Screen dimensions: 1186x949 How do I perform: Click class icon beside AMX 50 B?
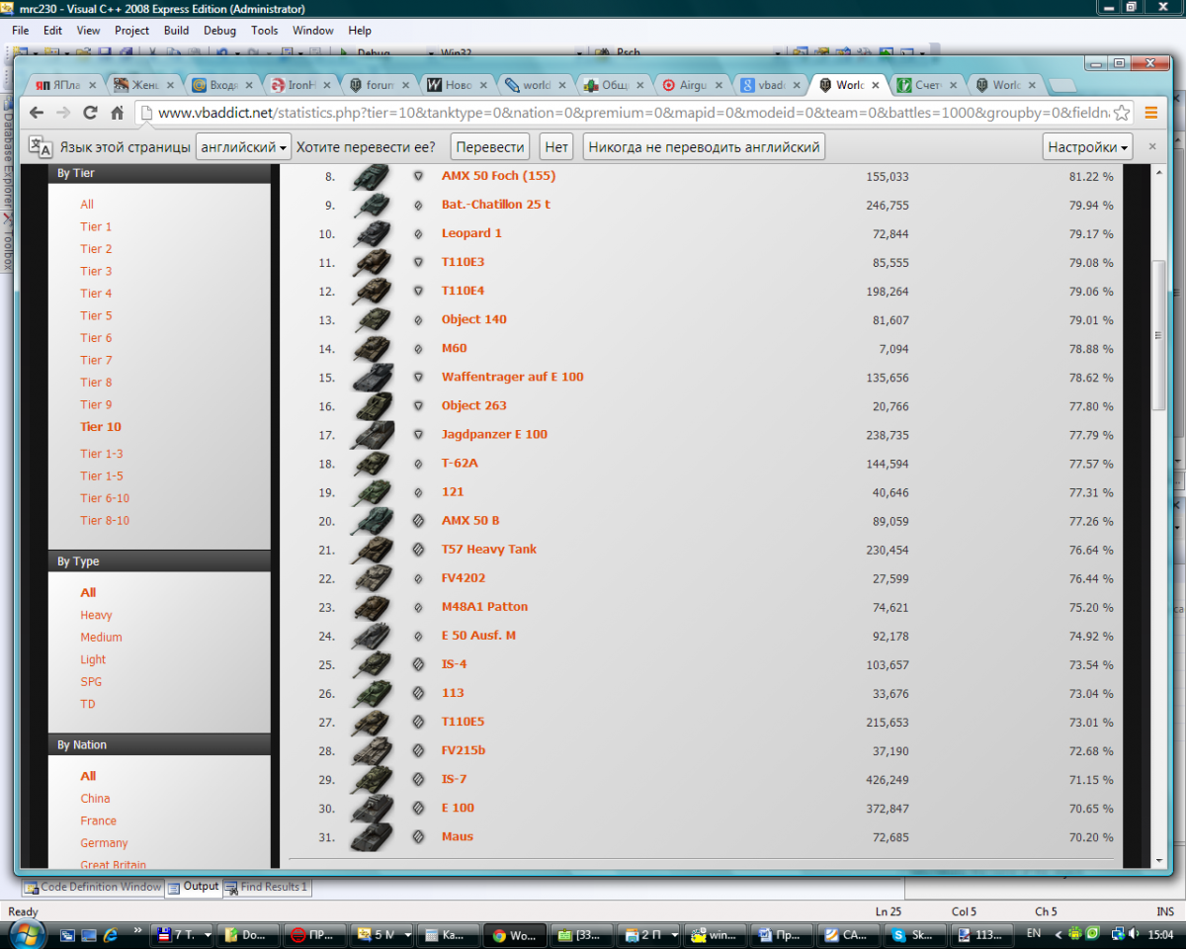[x=418, y=521]
